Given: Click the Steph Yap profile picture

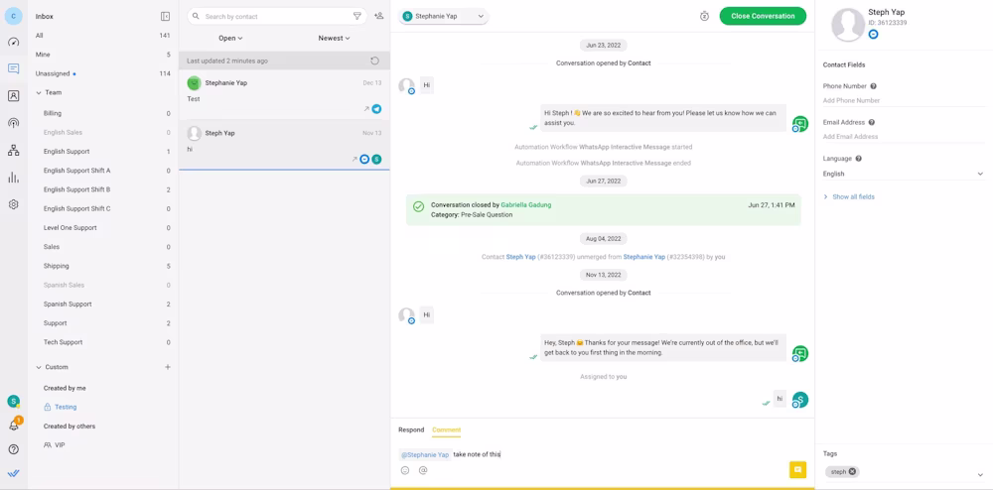Looking at the screenshot, I should [x=847, y=25].
